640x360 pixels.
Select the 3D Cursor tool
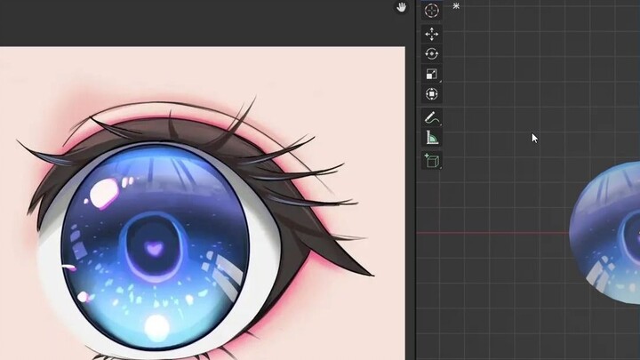point(431,11)
